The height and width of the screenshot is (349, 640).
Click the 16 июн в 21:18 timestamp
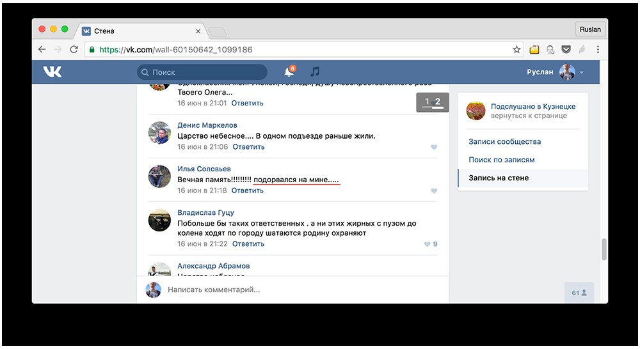tap(202, 190)
